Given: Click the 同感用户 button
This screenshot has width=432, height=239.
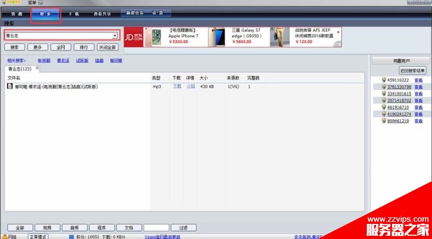Looking at the screenshot, I should (x=401, y=61).
